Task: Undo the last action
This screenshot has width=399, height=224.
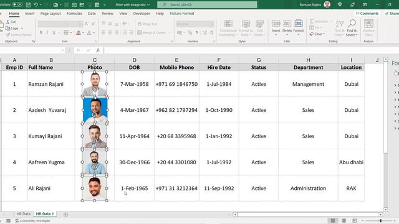Action: [x=36, y=4]
